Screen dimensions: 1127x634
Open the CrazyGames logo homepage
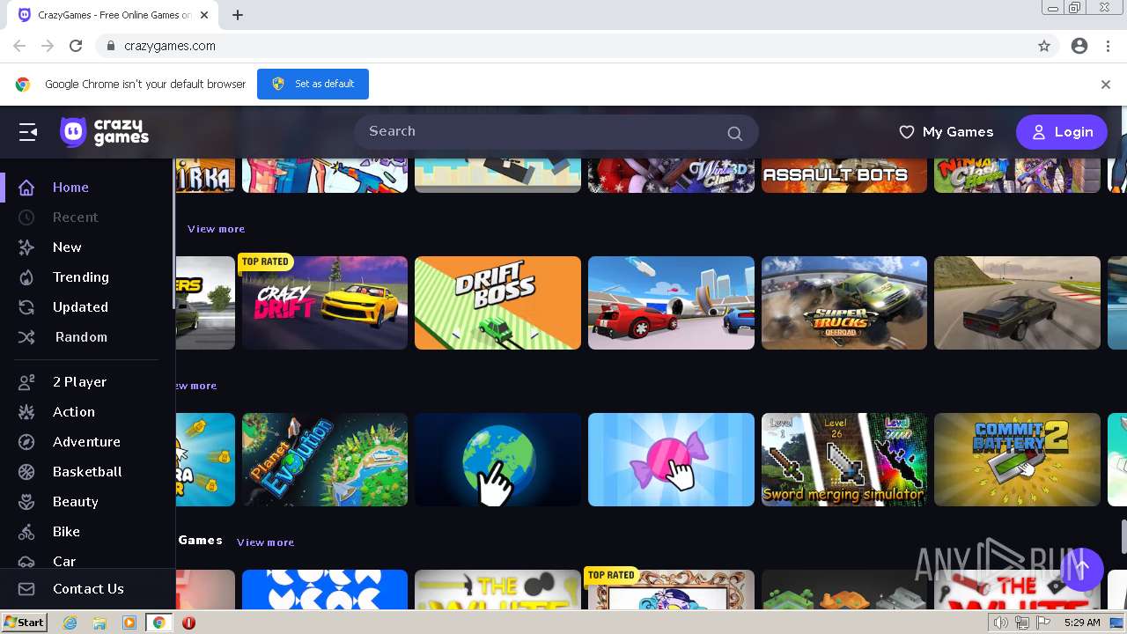(x=104, y=132)
